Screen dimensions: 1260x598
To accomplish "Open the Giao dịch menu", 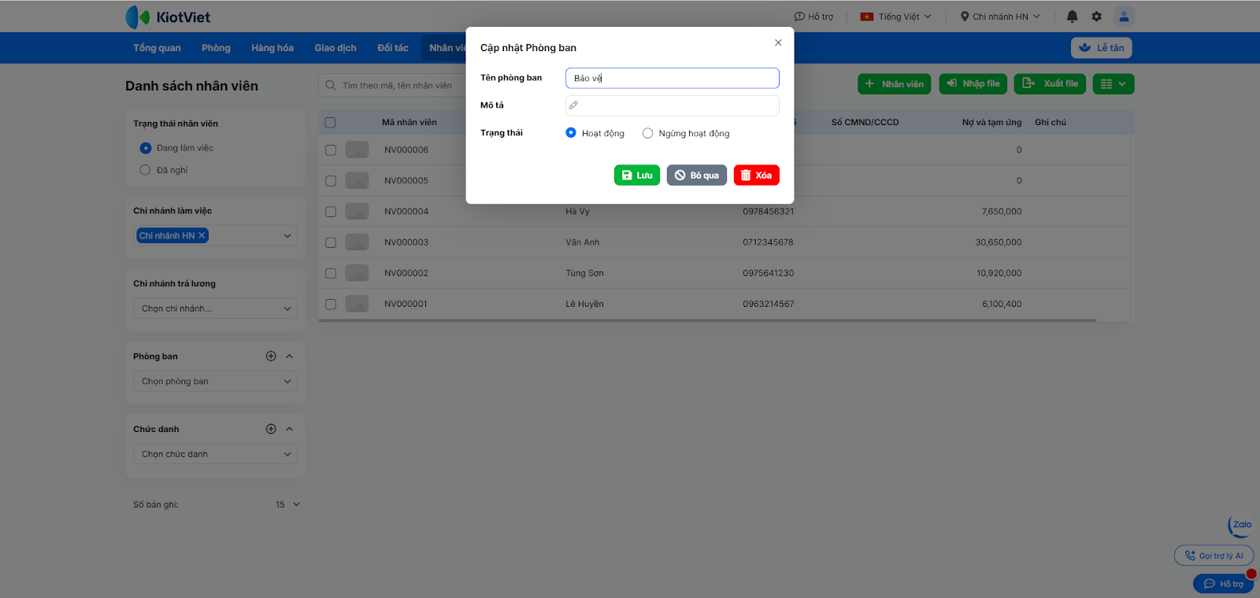I will (x=335, y=48).
